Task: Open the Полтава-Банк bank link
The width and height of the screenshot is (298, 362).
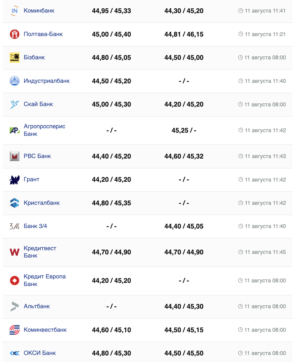Action: pyautogui.click(x=43, y=34)
